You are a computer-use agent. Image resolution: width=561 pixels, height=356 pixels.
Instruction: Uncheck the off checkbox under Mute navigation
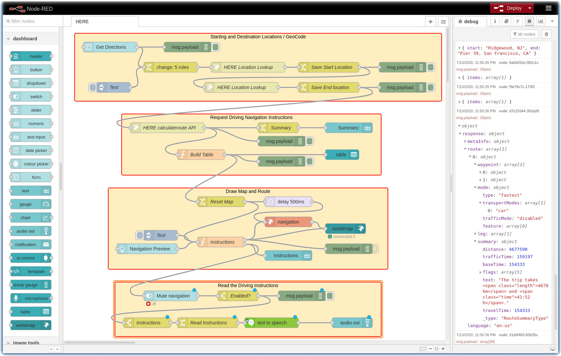149,304
